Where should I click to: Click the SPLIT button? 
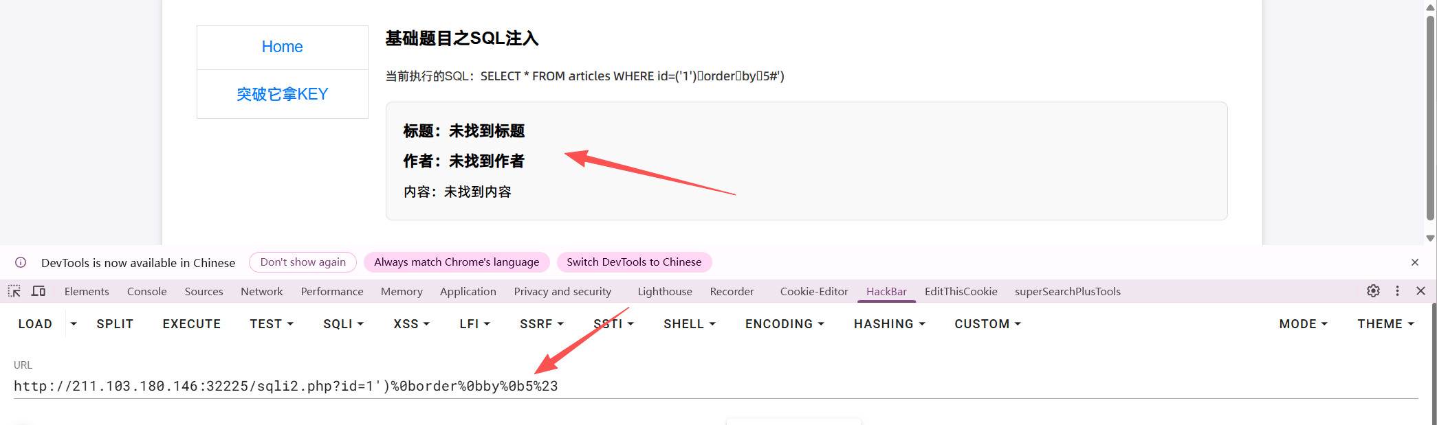(x=115, y=324)
